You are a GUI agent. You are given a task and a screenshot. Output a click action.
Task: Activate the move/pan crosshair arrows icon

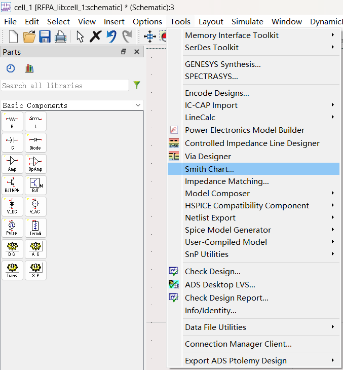(x=150, y=36)
